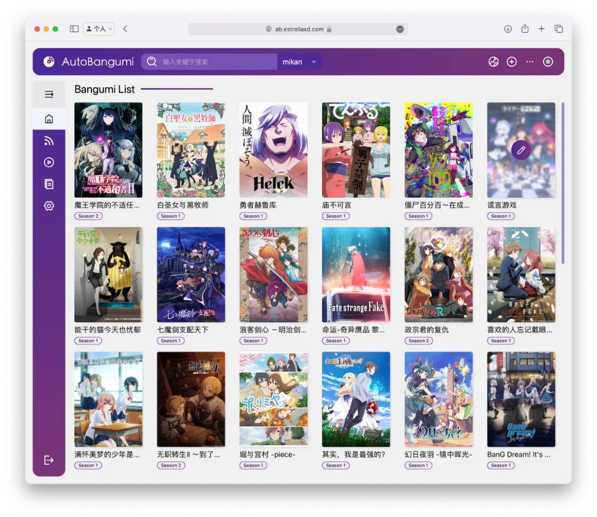The height and width of the screenshot is (517, 597).
Task: Open 僵尸百分百 poster
Action: pyautogui.click(x=439, y=150)
